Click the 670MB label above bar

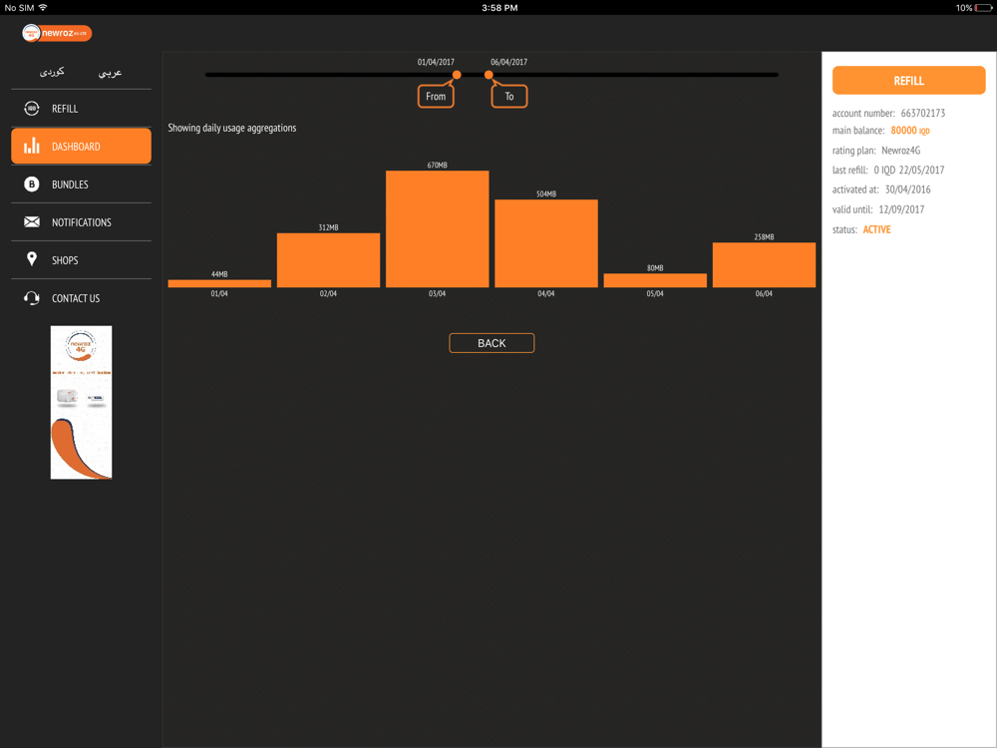(438, 166)
